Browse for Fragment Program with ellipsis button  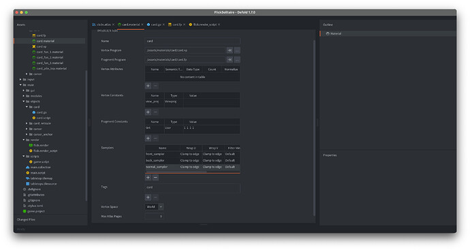coord(237,60)
